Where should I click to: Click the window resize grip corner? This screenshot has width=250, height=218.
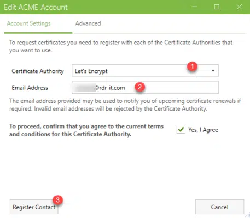click(x=248, y=215)
